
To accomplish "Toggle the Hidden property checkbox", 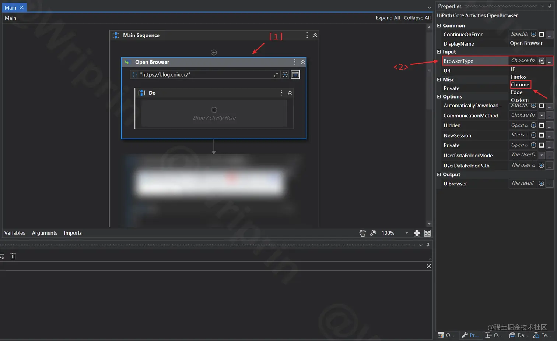I will tap(542, 125).
